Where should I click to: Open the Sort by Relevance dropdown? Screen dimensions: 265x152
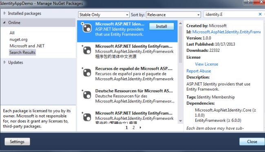coord(173,15)
